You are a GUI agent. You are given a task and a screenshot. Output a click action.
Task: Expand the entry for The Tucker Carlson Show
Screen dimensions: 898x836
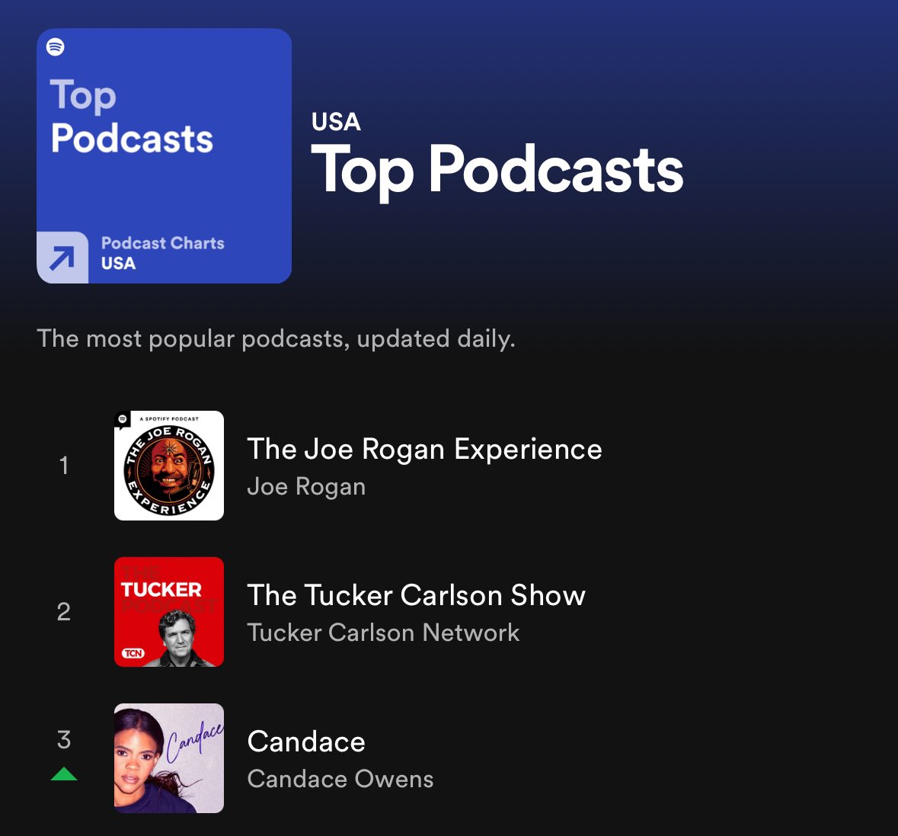tap(417, 595)
